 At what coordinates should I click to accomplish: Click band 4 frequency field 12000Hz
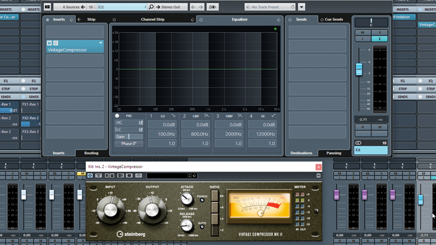pyautogui.click(x=262, y=134)
